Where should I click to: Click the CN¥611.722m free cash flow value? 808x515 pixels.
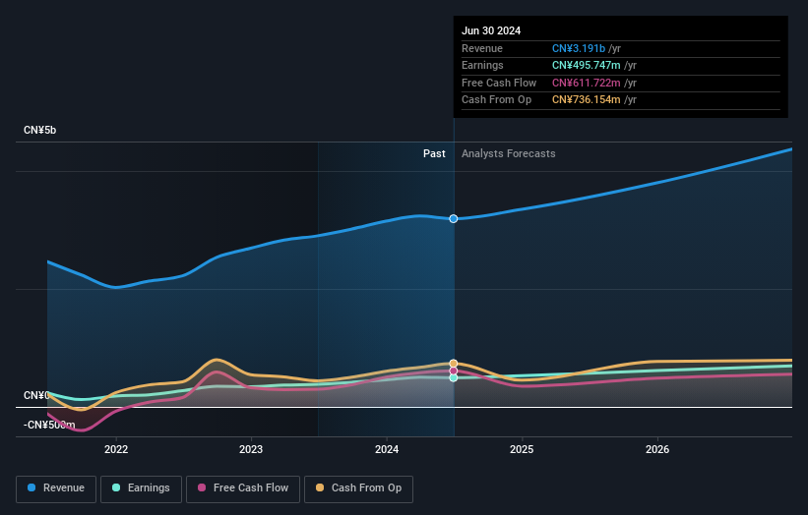coord(586,83)
